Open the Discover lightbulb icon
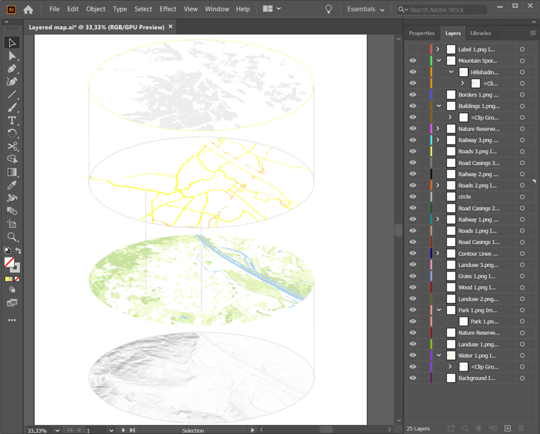Image resolution: width=540 pixels, height=434 pixels. 328,9
